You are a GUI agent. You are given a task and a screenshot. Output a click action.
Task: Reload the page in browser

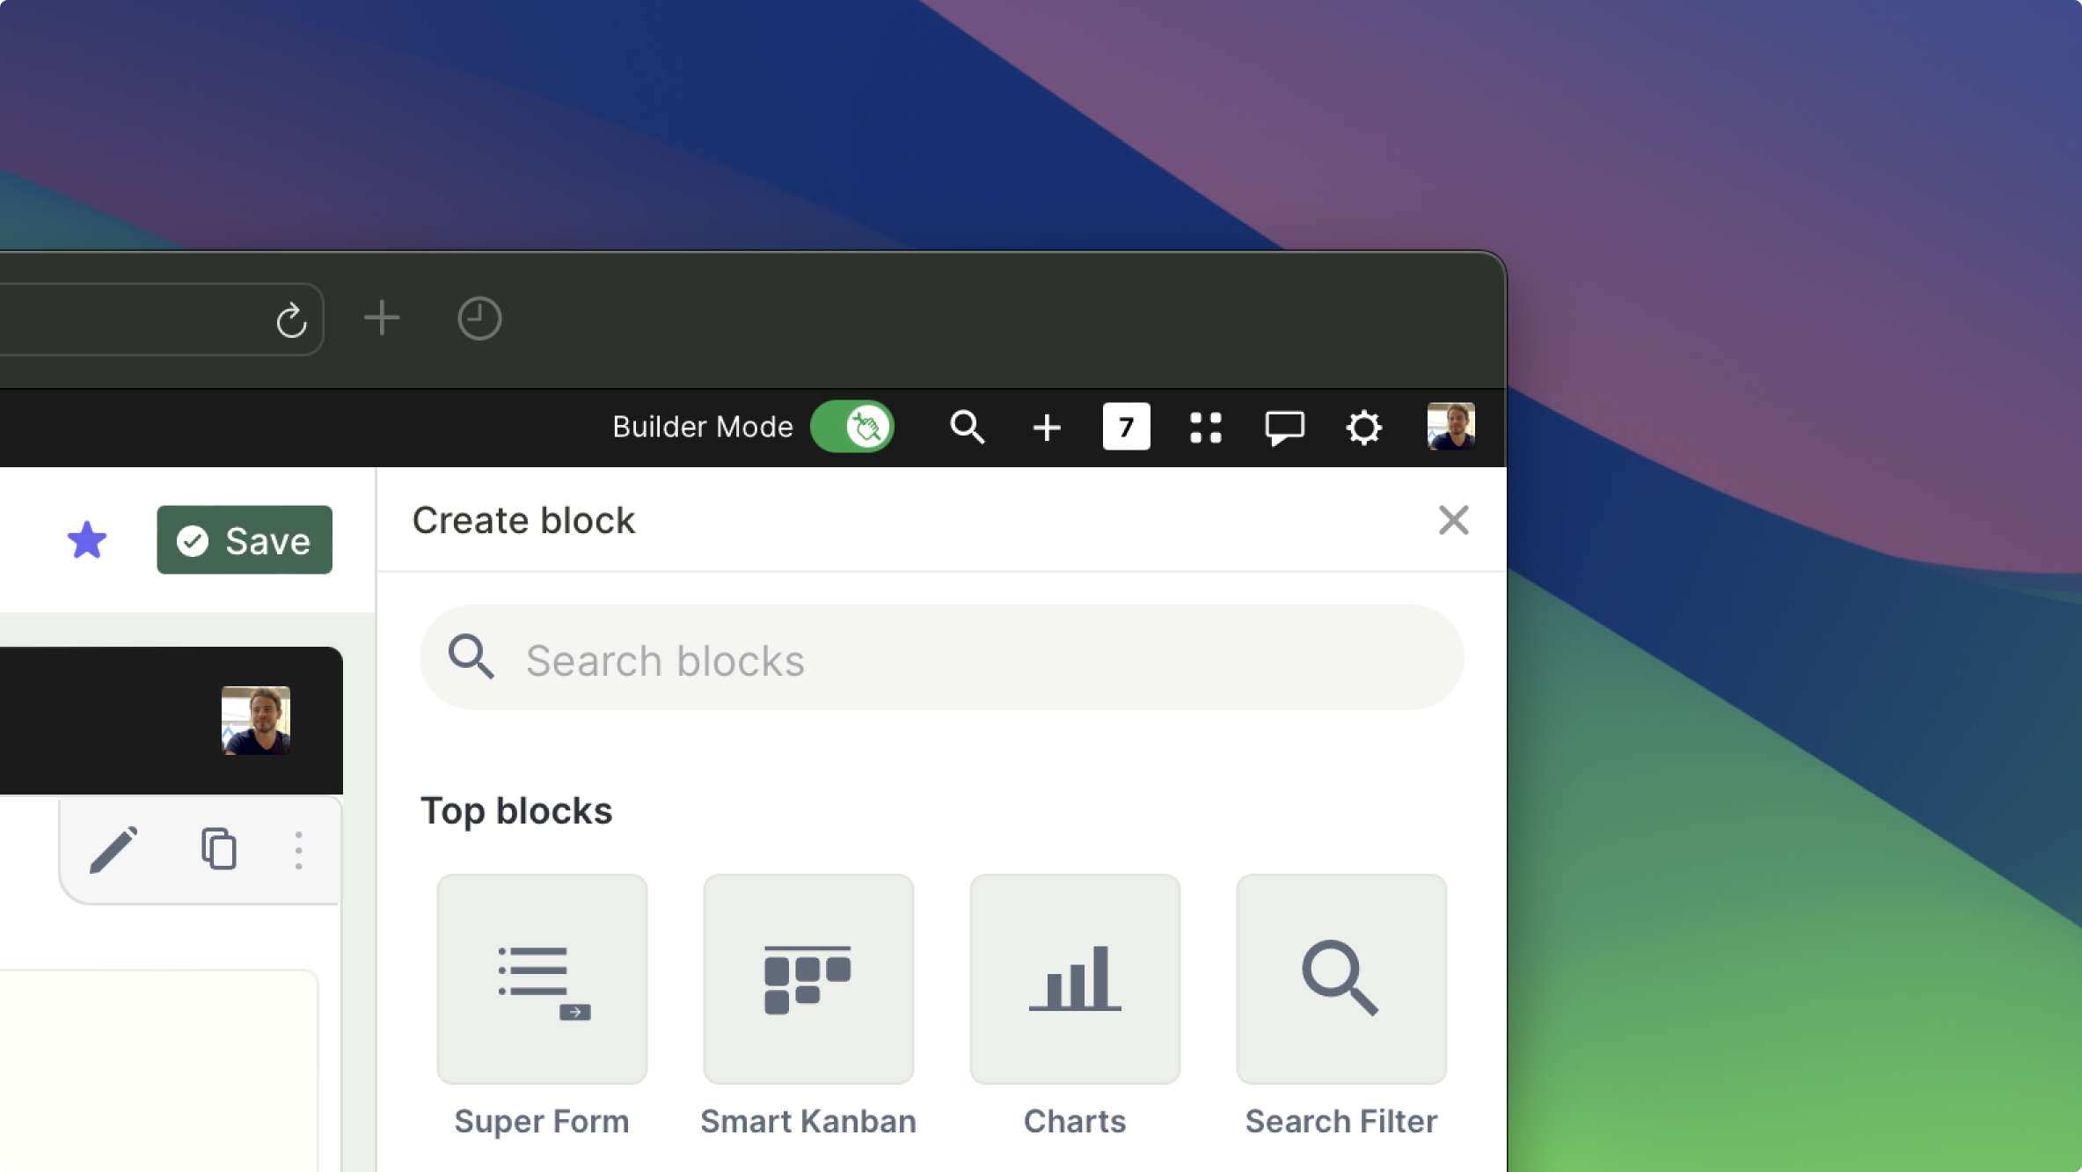pos(291,319)
